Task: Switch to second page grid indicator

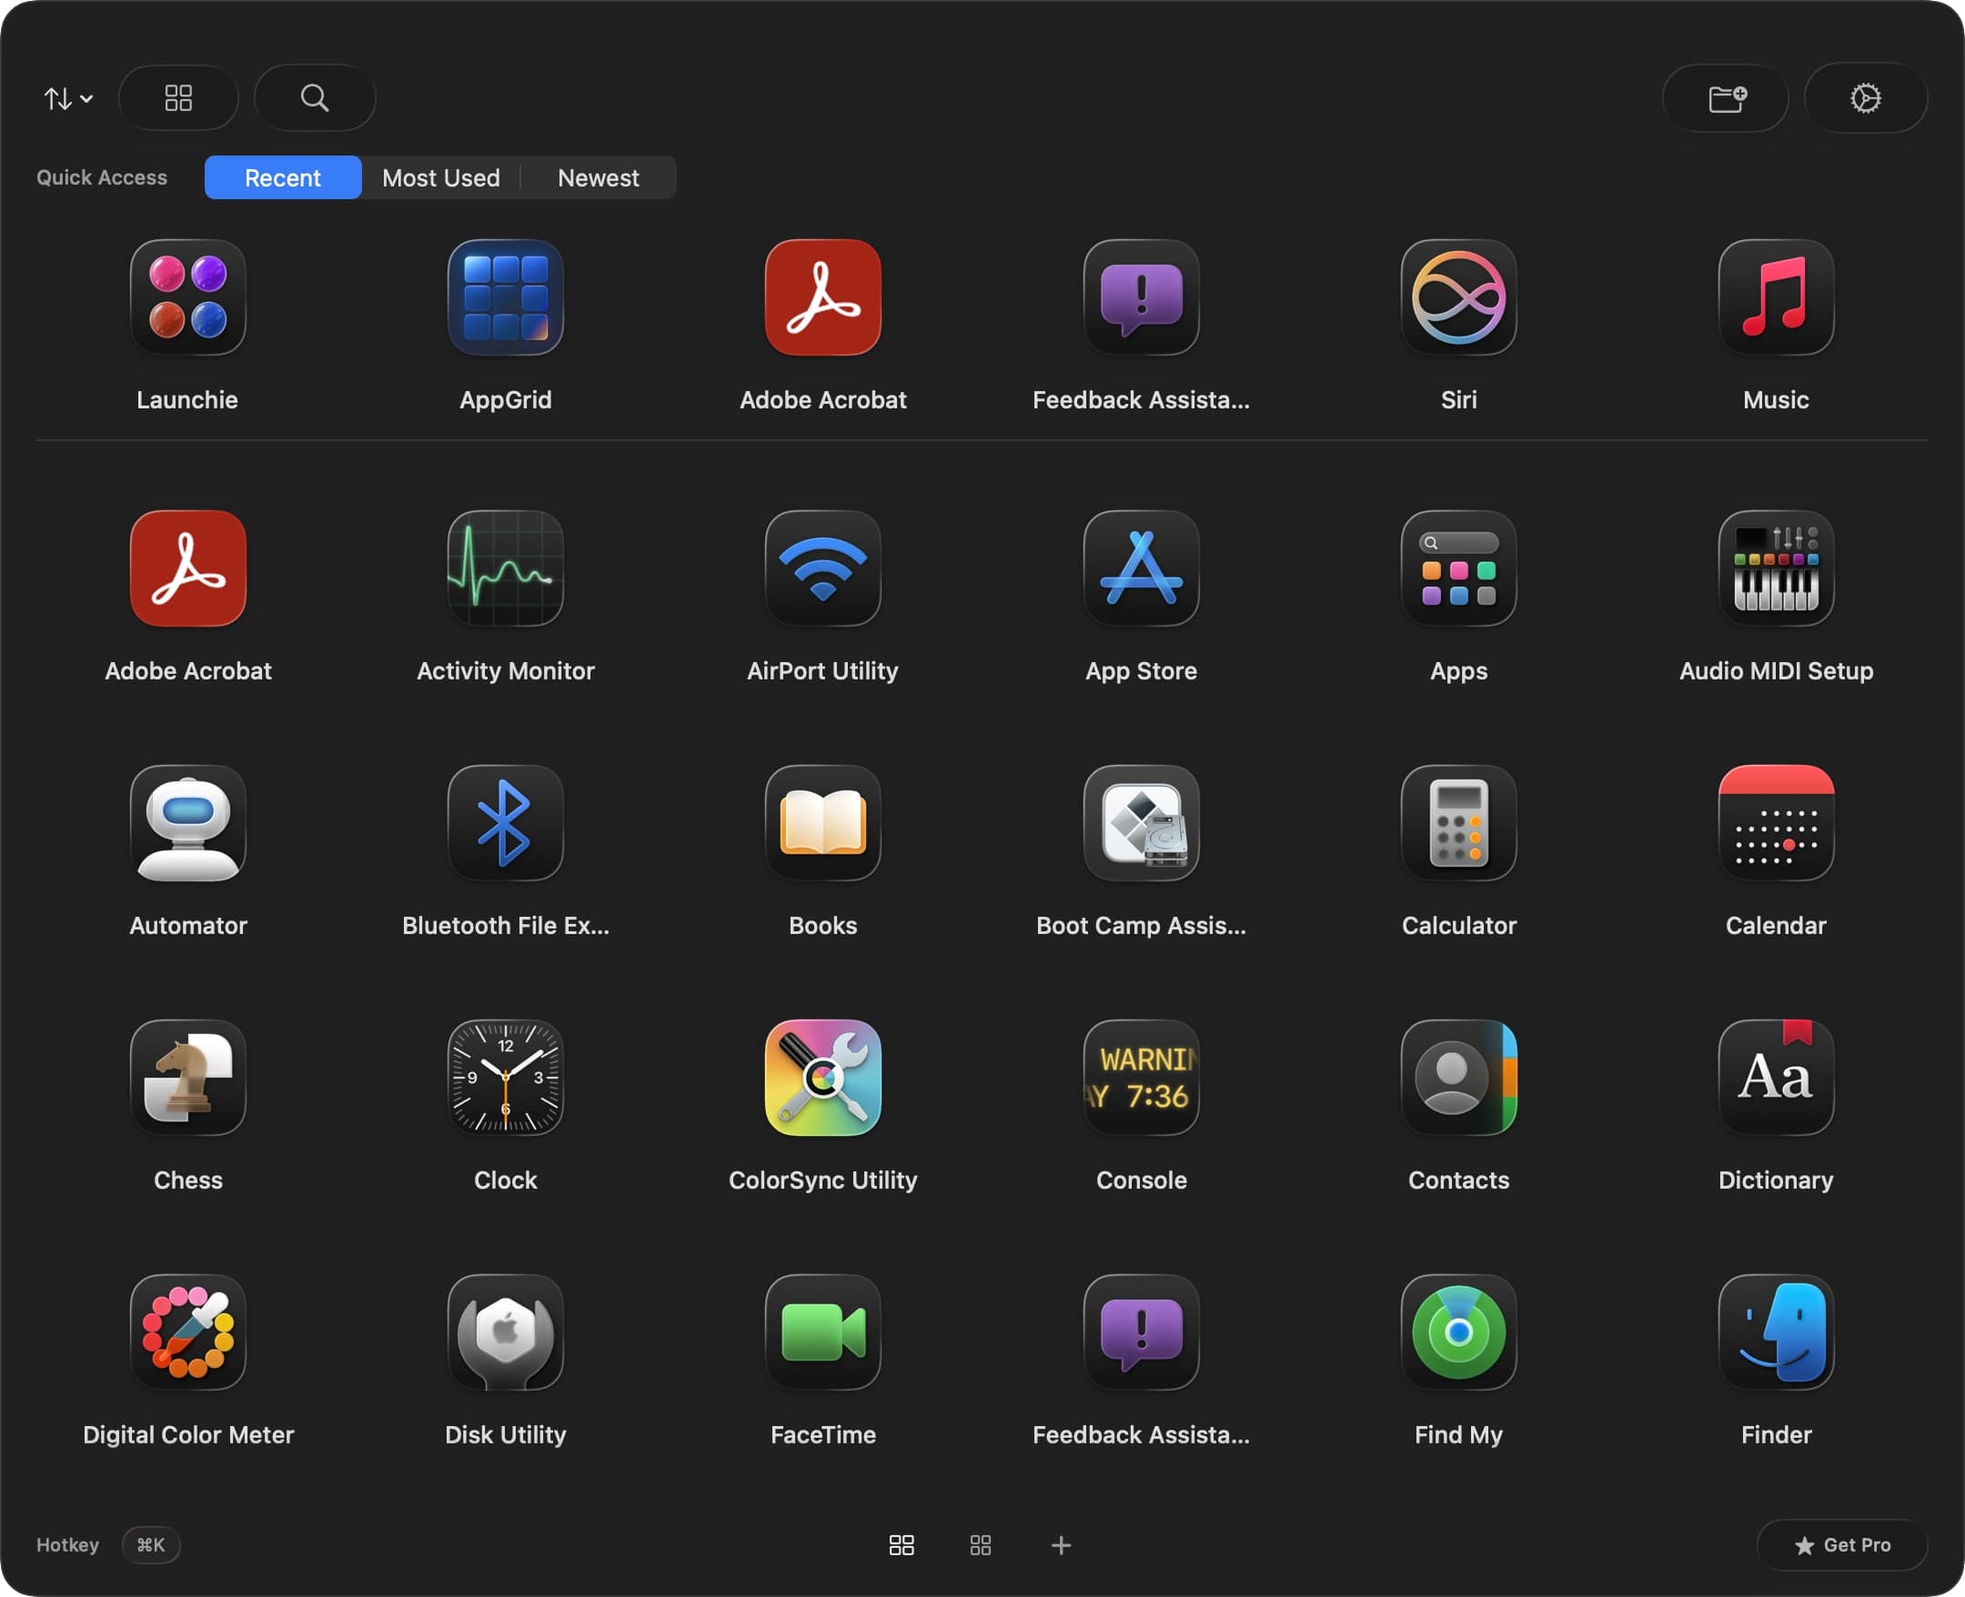Action: pos(981,1545)
